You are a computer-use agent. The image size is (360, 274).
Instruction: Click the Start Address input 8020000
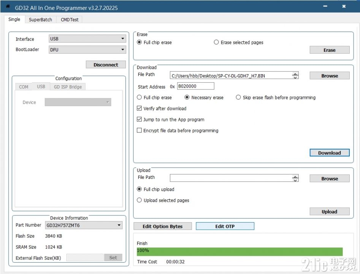coord(196,86)
